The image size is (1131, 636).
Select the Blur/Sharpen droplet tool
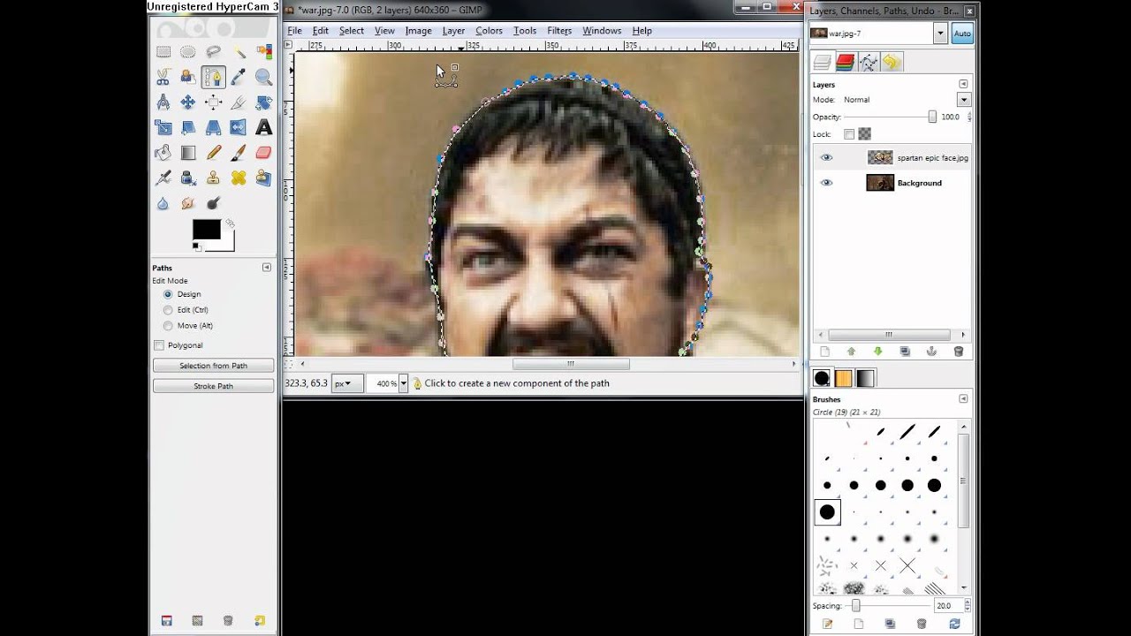coord(163,203)
